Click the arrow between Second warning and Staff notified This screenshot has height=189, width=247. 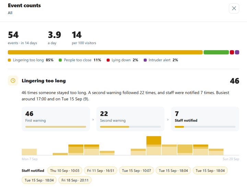click(168, 119)
